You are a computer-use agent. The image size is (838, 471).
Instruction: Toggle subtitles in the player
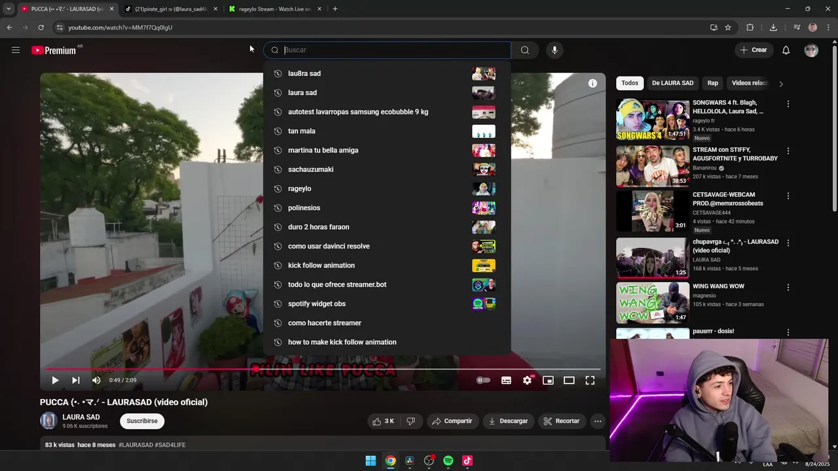[x=506, y=380]
